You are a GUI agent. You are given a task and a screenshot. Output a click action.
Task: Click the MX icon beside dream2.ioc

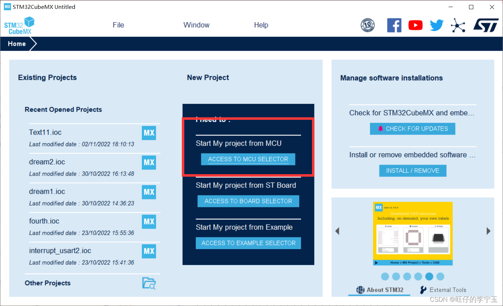coord(149,163)
